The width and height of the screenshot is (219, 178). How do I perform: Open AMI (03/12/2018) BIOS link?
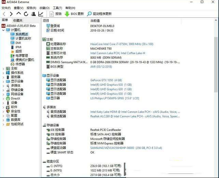(101, 67)
